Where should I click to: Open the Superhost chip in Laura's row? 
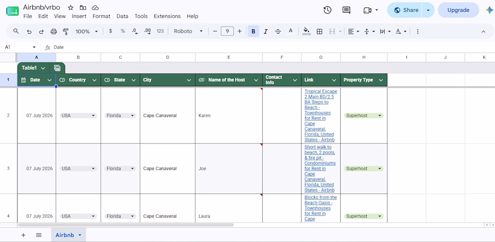[x=364, y=216]
